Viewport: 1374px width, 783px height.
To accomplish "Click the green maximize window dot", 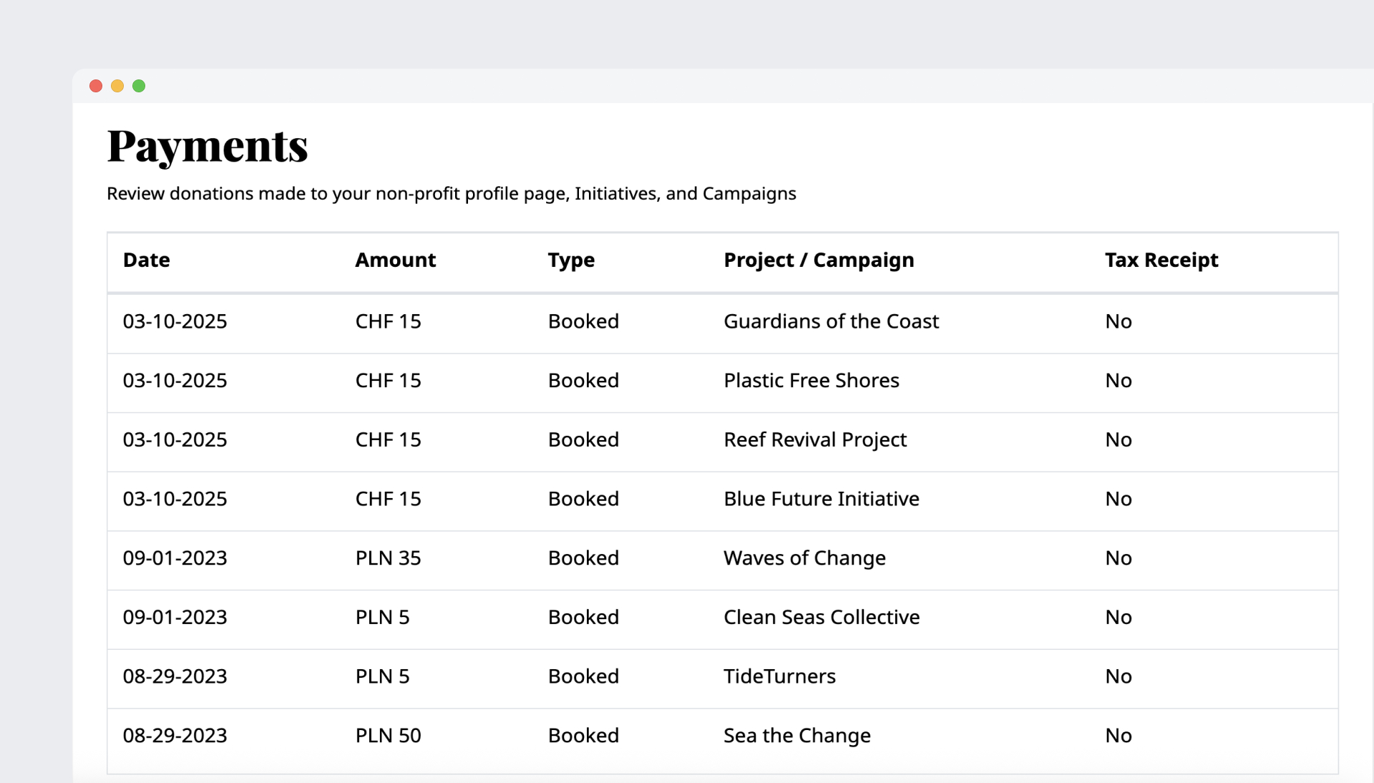I will click(x=139, y=86).
